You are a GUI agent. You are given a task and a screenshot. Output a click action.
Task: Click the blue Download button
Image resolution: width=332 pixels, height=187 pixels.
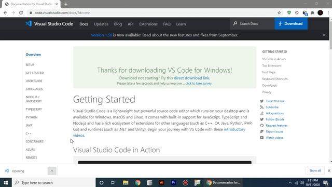291,23
